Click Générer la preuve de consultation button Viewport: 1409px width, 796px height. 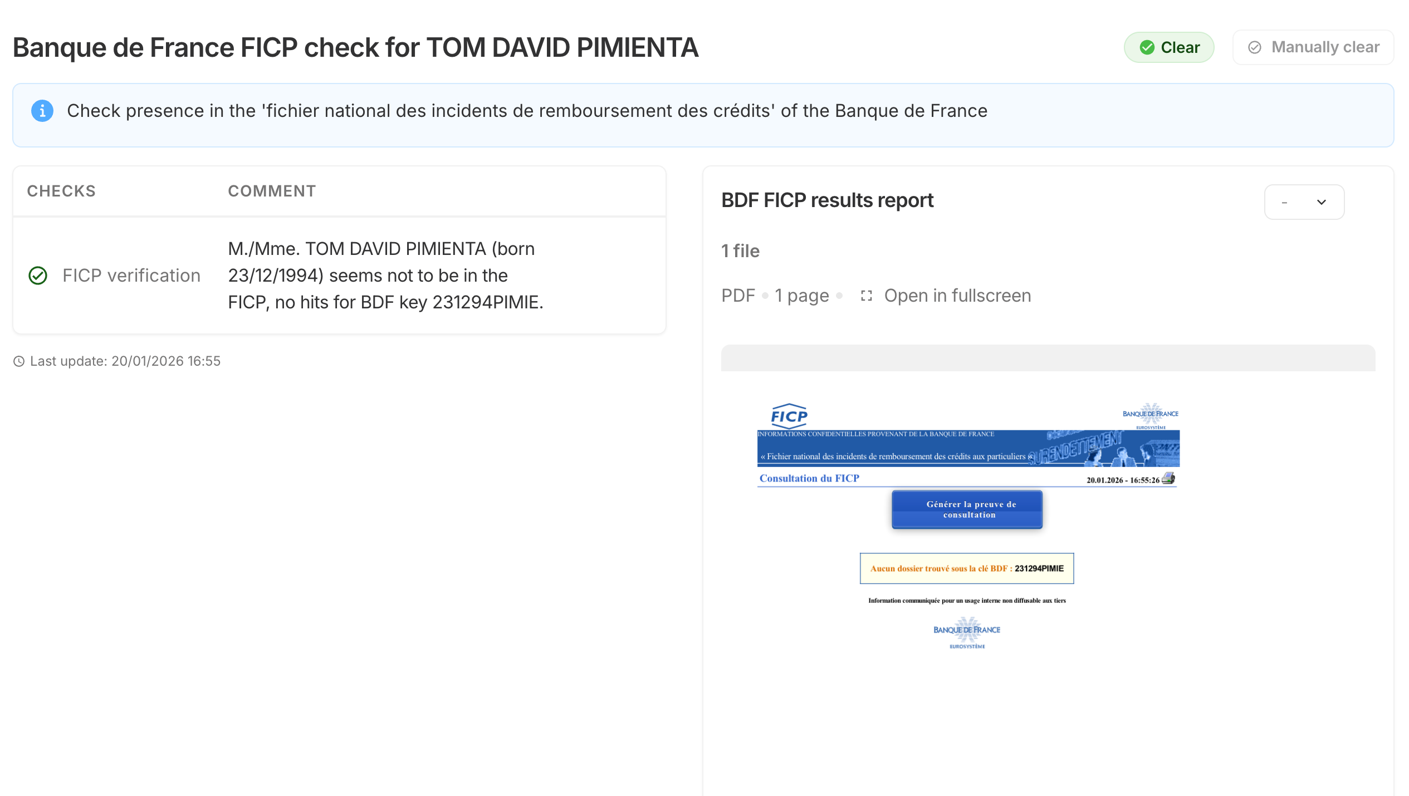pos(967,509)
